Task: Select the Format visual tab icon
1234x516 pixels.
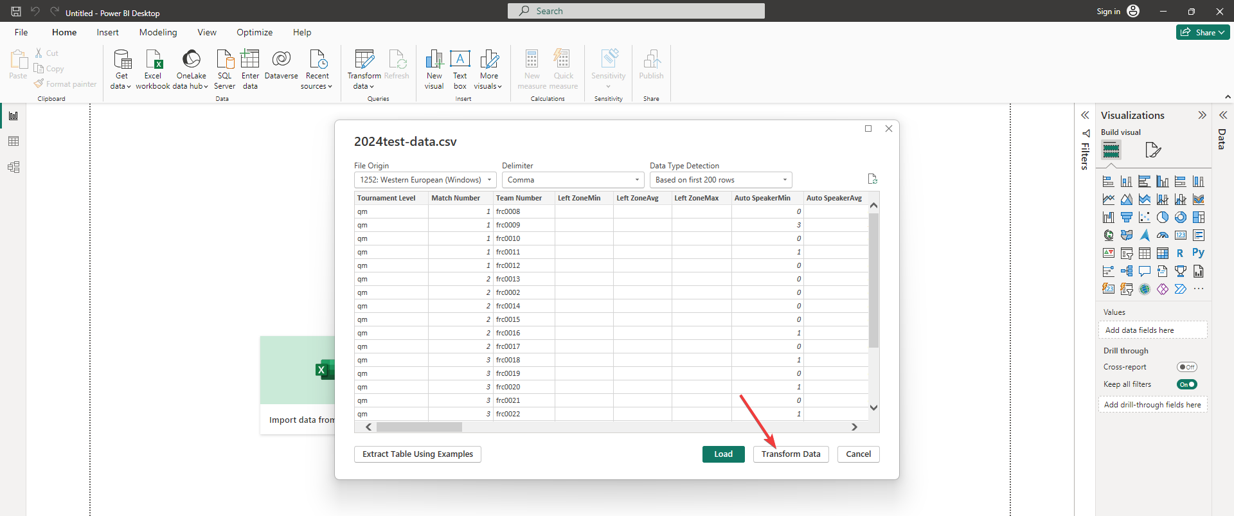Action: click(x=1153, y=150)
